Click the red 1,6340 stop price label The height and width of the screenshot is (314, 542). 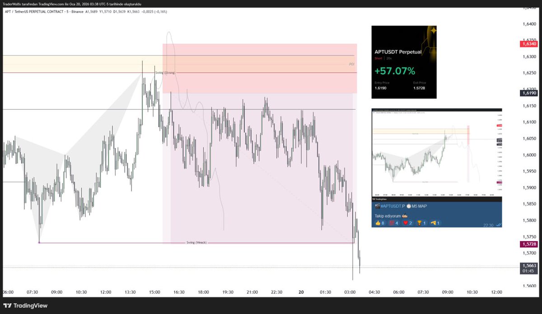[x=529, y=44]
